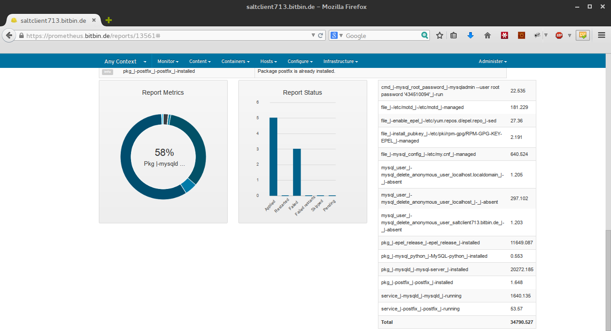Click the browser back arrow button
The height and width of the screenshot is (331, 611).
click(9, 35)
